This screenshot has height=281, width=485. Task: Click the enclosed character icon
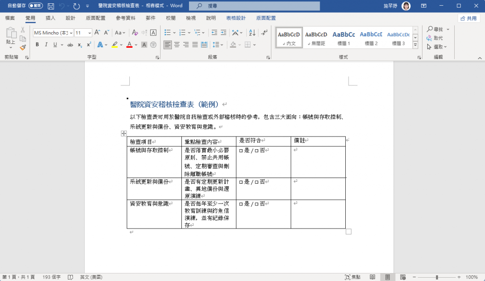tap(153, 45)
